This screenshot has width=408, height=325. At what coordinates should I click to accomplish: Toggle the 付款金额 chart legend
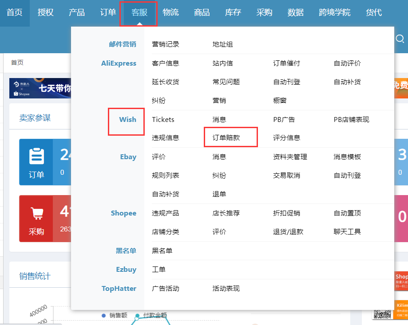pyautogui.click(x=151, y=315)
